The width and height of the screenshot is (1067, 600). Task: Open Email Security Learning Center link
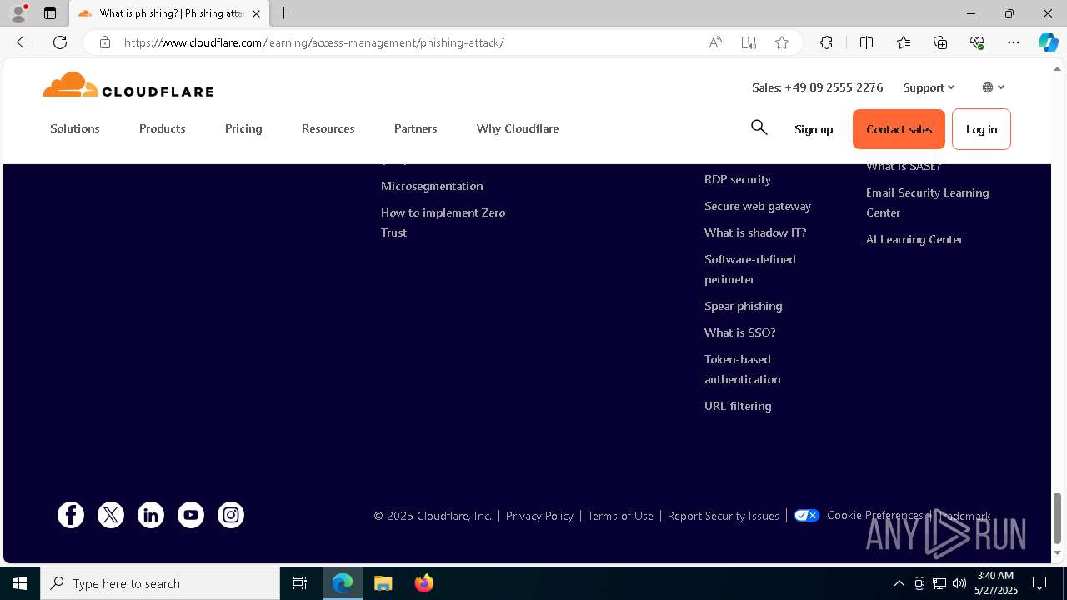pos(928,202)
